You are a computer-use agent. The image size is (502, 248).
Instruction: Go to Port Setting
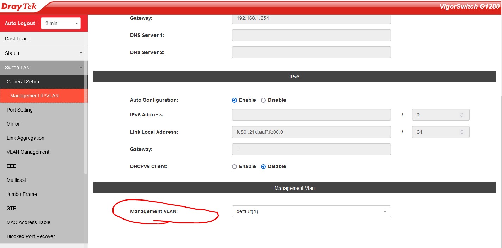(x=20, y=110)
